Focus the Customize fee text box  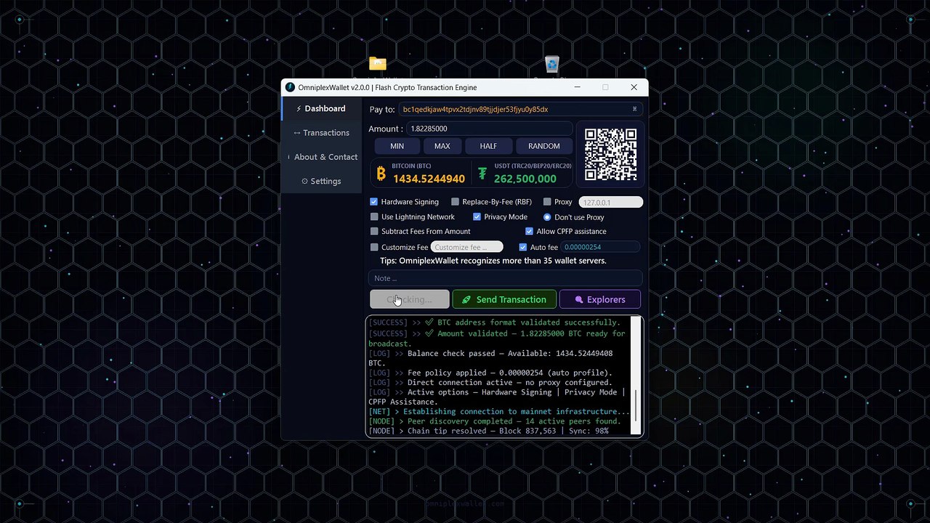click(466, 247)
